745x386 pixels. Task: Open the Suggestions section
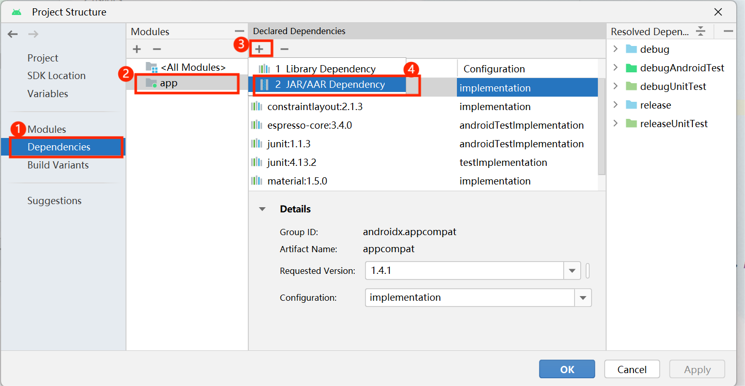(54, 200)
